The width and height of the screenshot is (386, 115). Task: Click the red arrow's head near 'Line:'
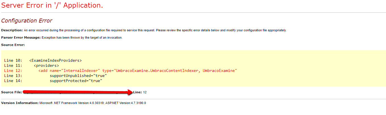(130, 92)
